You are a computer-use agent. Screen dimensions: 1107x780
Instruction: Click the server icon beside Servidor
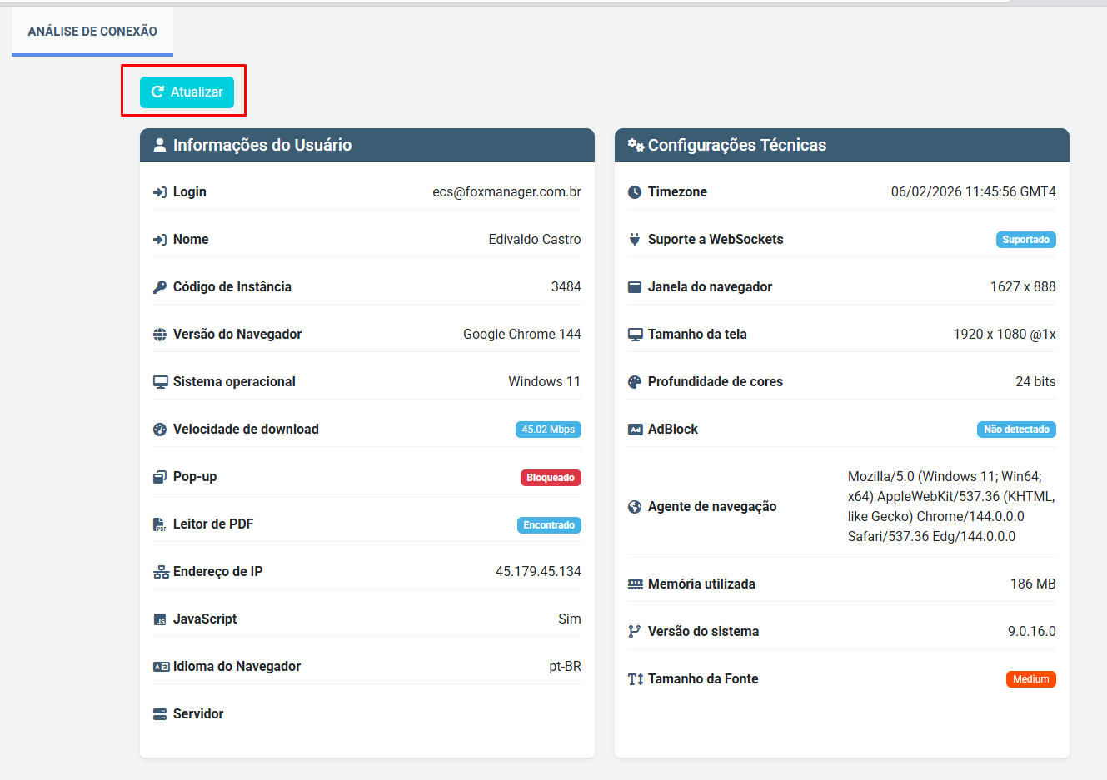click(x=160, y=714)
